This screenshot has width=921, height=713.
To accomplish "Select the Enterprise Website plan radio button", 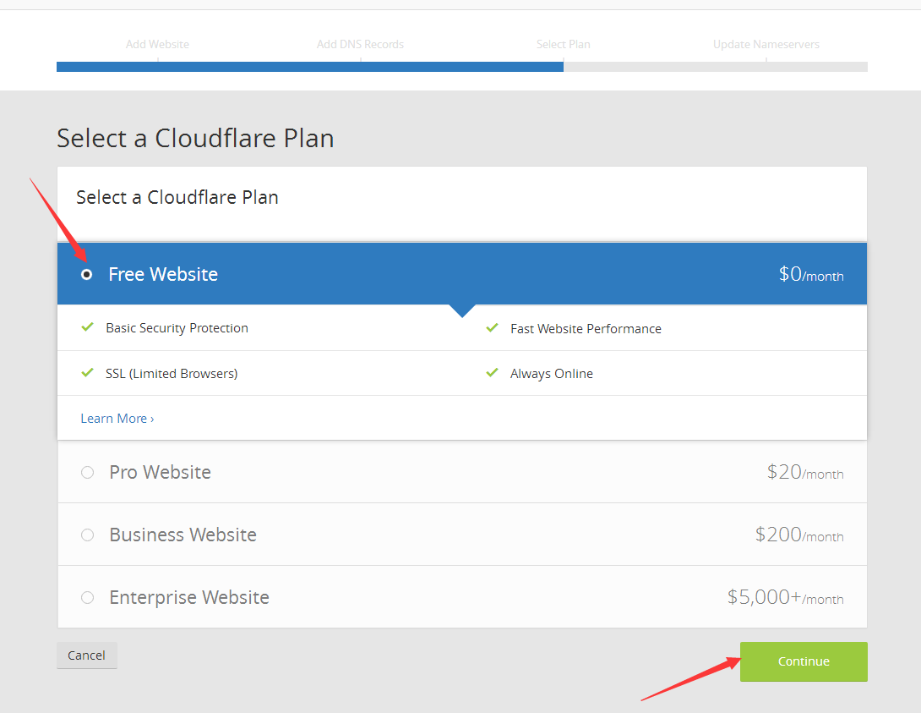I will (x=88, y=598).
